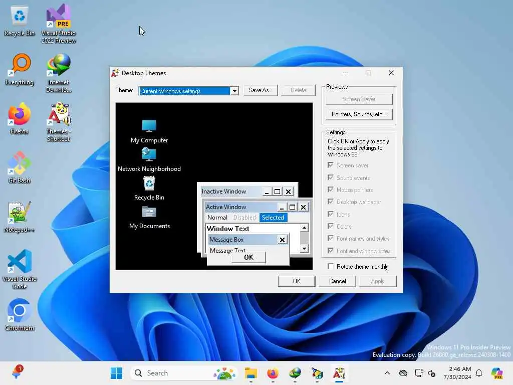Image resolution: width=513 pixels, height=385 pixels.
Task: Preview Pointers, Sounds, etc...
Action: (x=359, y=114)
